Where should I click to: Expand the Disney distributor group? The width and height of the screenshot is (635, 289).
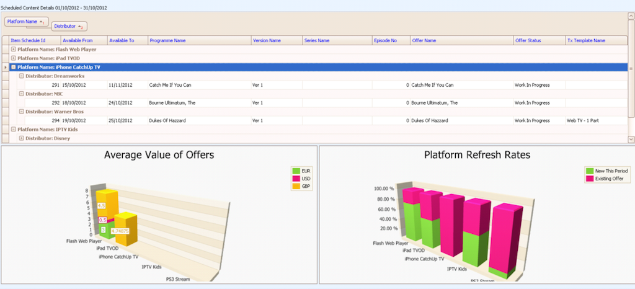point(21,138)
